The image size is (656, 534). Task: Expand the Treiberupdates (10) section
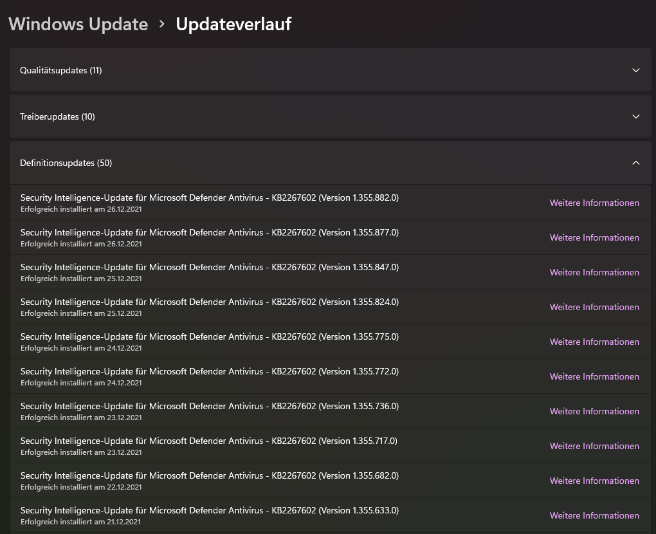pos(331,116)
